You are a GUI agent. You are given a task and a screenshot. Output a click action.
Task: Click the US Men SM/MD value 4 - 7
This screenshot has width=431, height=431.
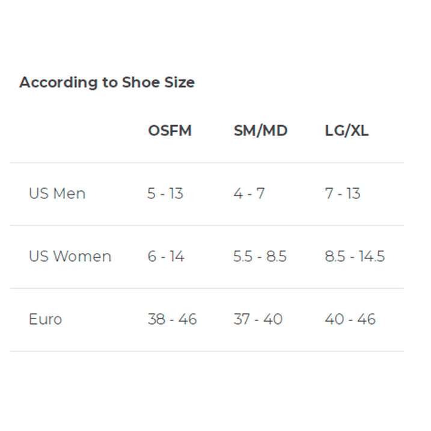249,193
